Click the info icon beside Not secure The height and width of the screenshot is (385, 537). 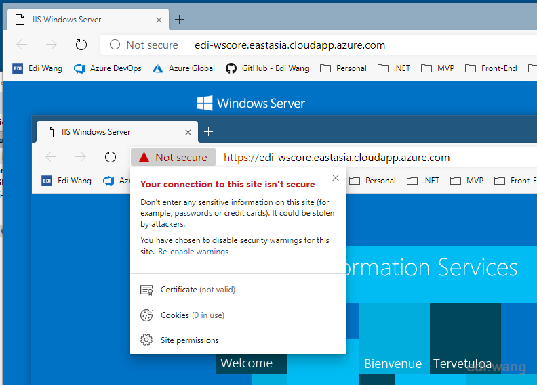[115, 45]
